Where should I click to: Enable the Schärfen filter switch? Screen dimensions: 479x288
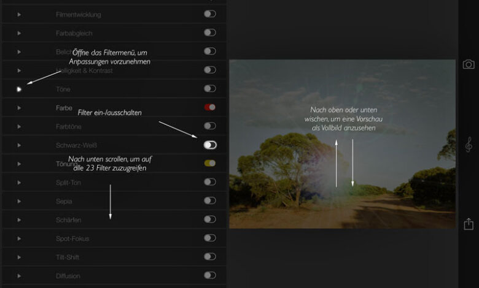coord(210,219)
